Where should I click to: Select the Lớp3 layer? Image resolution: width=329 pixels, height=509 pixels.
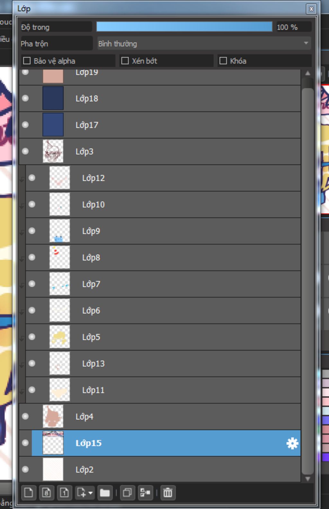[x=160, y=151]
